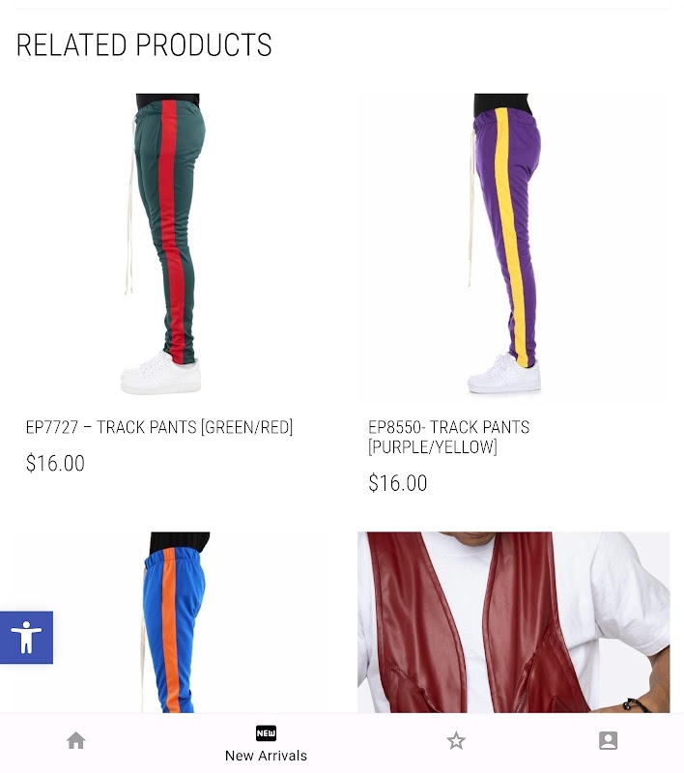The height and width of the screenshot is (773, 684).
Task: Open the account profile icon
Action: [608, 740]
